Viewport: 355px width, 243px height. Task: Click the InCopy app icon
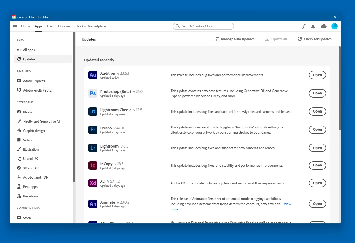93,165
